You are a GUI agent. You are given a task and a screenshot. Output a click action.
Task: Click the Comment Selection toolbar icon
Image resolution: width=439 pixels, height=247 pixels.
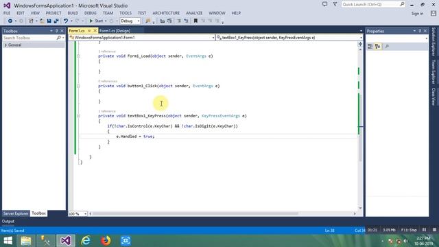[x=179, y=21]
